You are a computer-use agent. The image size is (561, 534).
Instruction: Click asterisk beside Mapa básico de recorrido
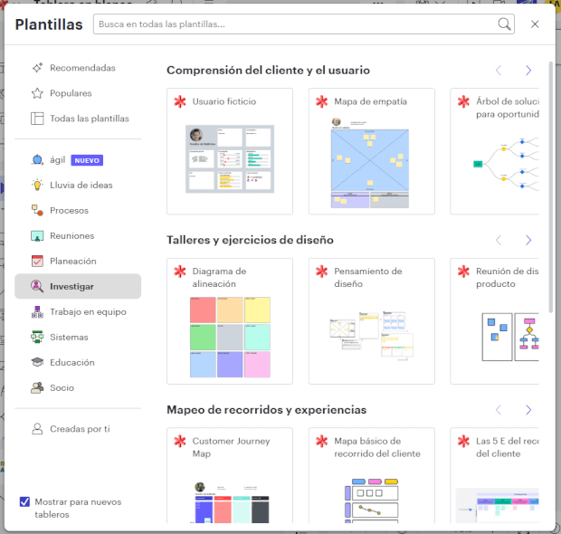click(x=321, y=441)
